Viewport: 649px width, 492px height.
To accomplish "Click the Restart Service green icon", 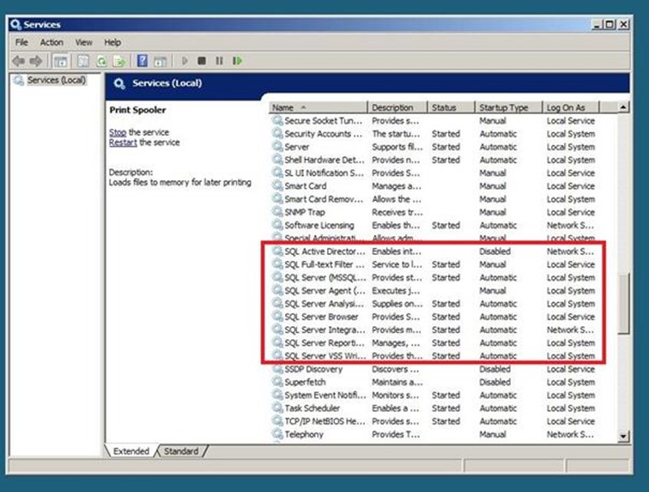I will (237, 61).
